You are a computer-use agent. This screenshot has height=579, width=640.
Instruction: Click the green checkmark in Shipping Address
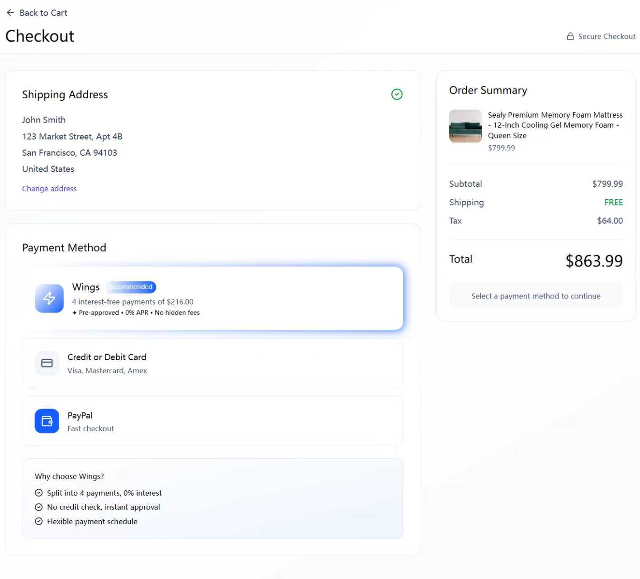click(x=397, y=94)
